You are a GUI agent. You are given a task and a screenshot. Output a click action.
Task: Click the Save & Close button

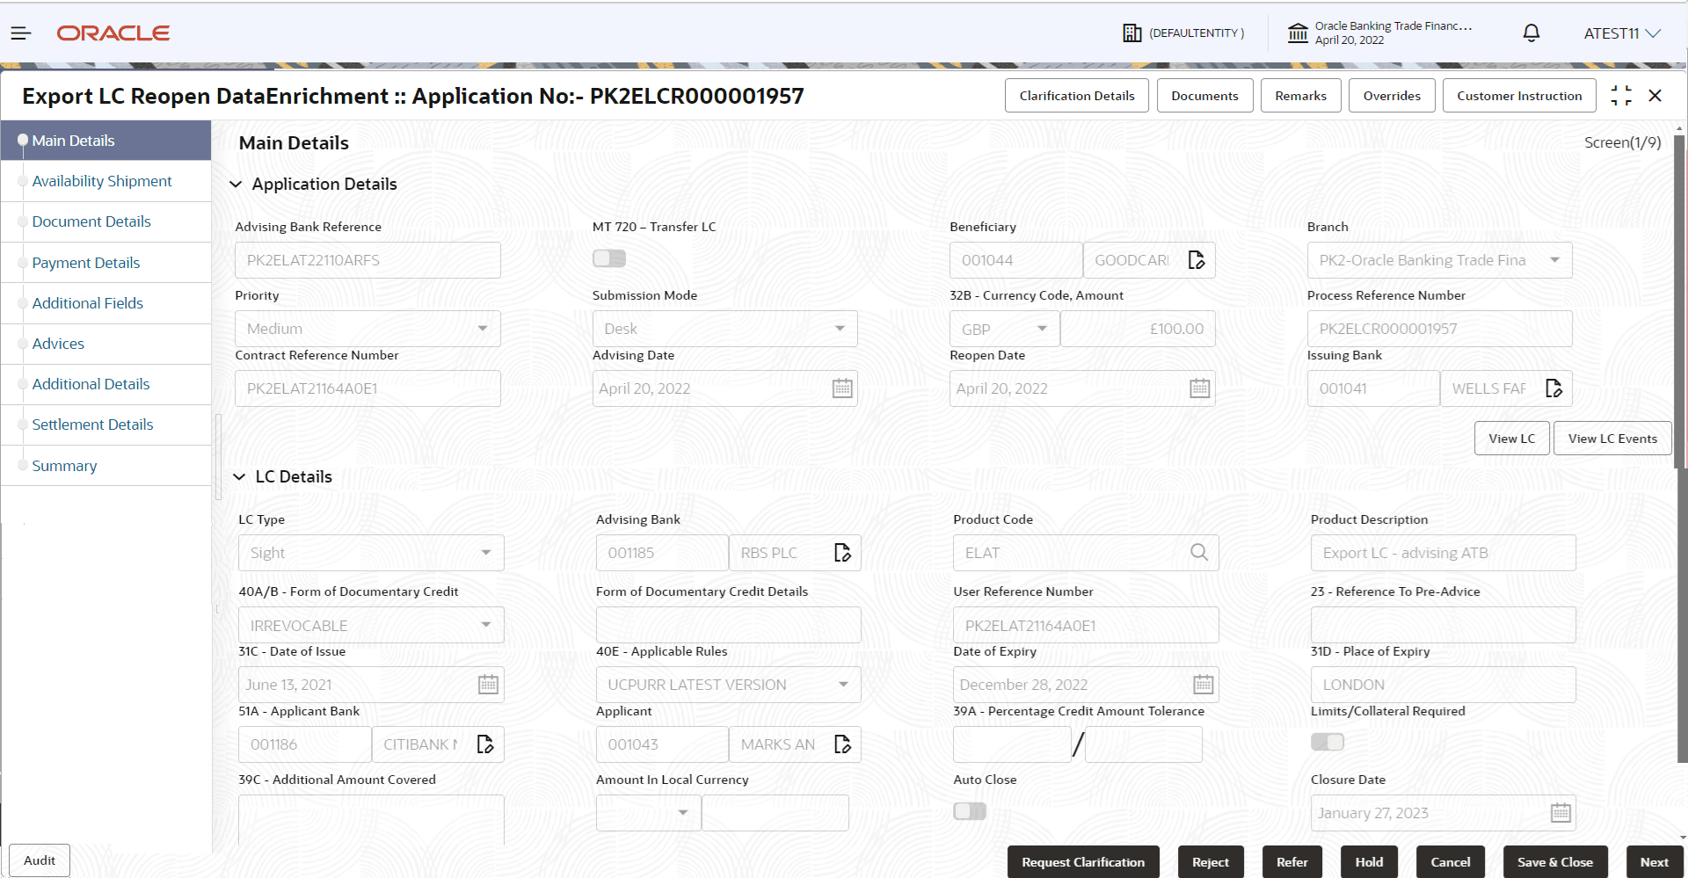(x=1554, y=862)
